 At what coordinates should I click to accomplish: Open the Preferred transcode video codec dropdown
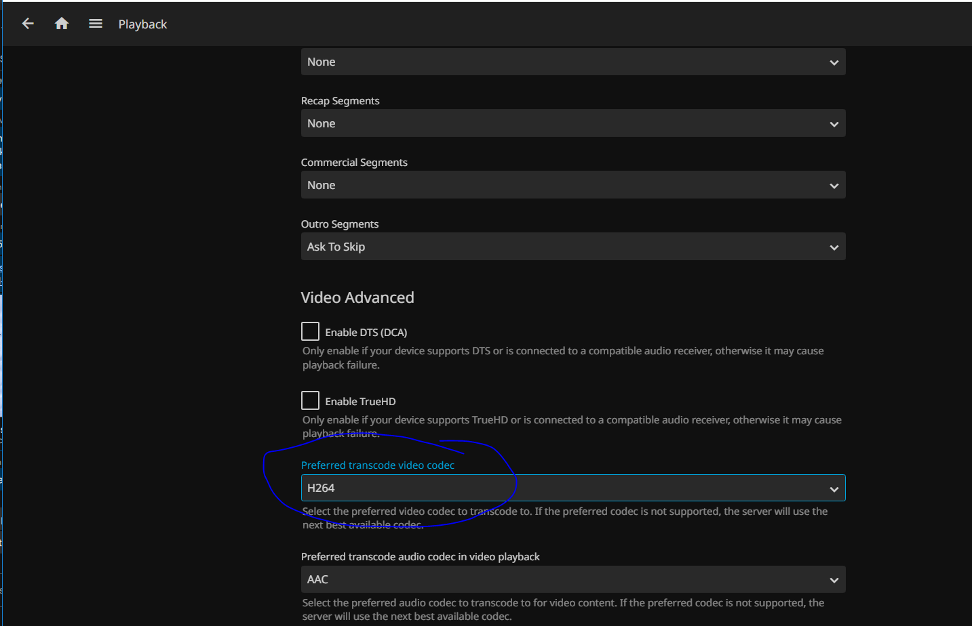(572, 488)
